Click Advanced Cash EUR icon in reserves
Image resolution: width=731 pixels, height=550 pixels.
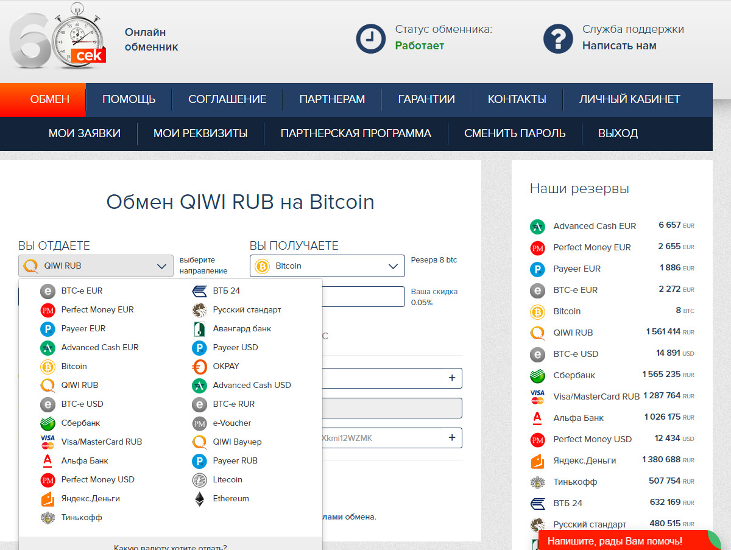click(x=537, y=226)
